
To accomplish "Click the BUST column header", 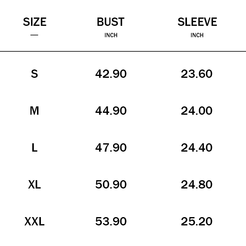I will (x=111, y=22).
